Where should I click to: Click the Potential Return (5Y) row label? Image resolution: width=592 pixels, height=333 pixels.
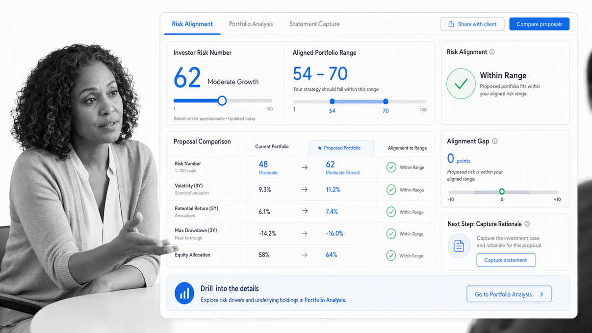point(196,208)
